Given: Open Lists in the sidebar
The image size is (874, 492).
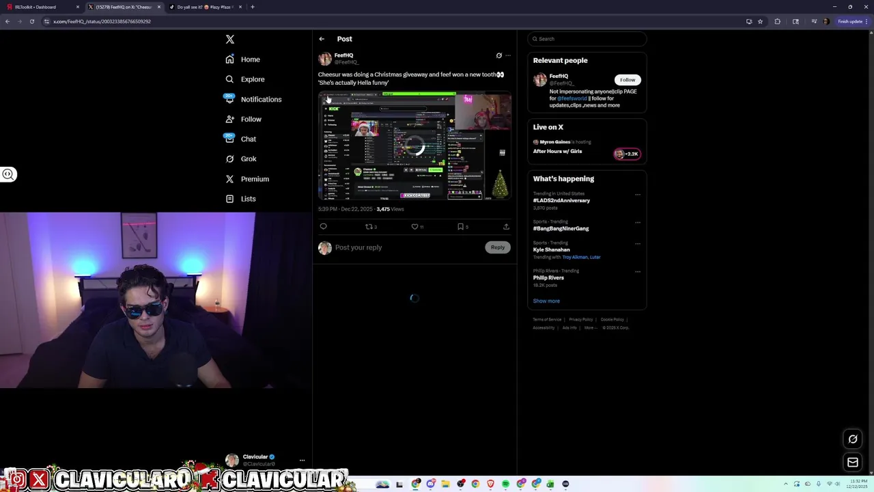Looking at the screenshot, I should [x=240, y=199].
